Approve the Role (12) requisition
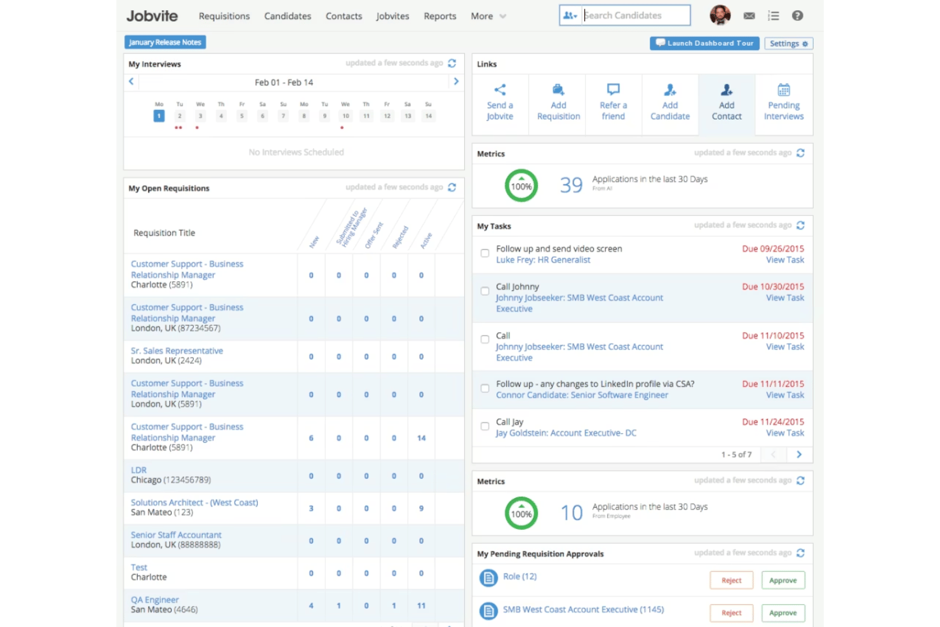The image size is (940, 627). click(x=782, y=581)
